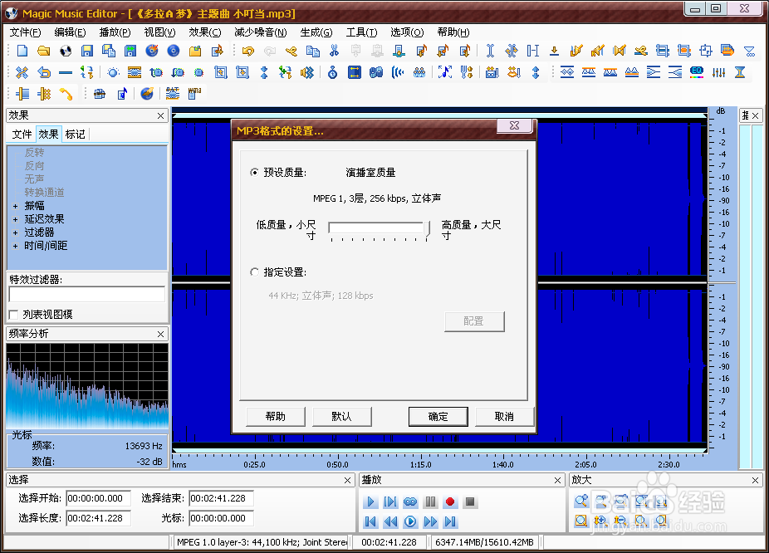Open the 帮助(H) menu
The image size is (769, 553).
click(453, 32)
